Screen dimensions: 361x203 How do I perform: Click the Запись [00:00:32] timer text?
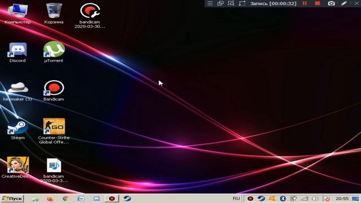pos(273,3)
